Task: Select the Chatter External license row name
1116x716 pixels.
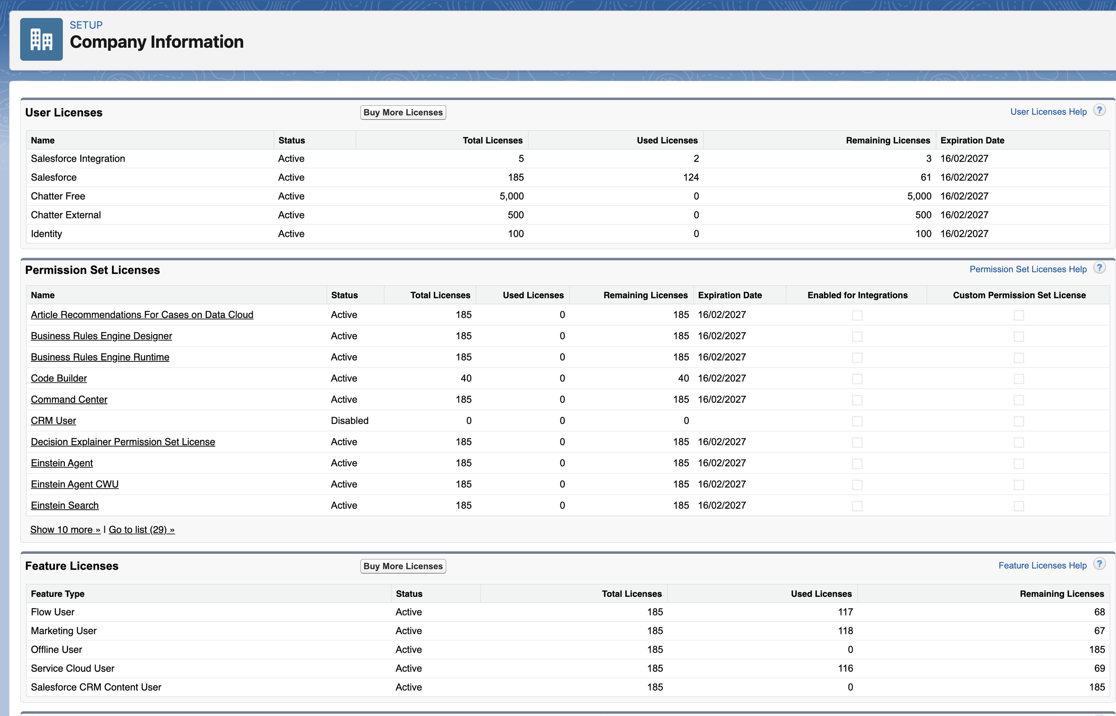Action: [x=66, y=215]
